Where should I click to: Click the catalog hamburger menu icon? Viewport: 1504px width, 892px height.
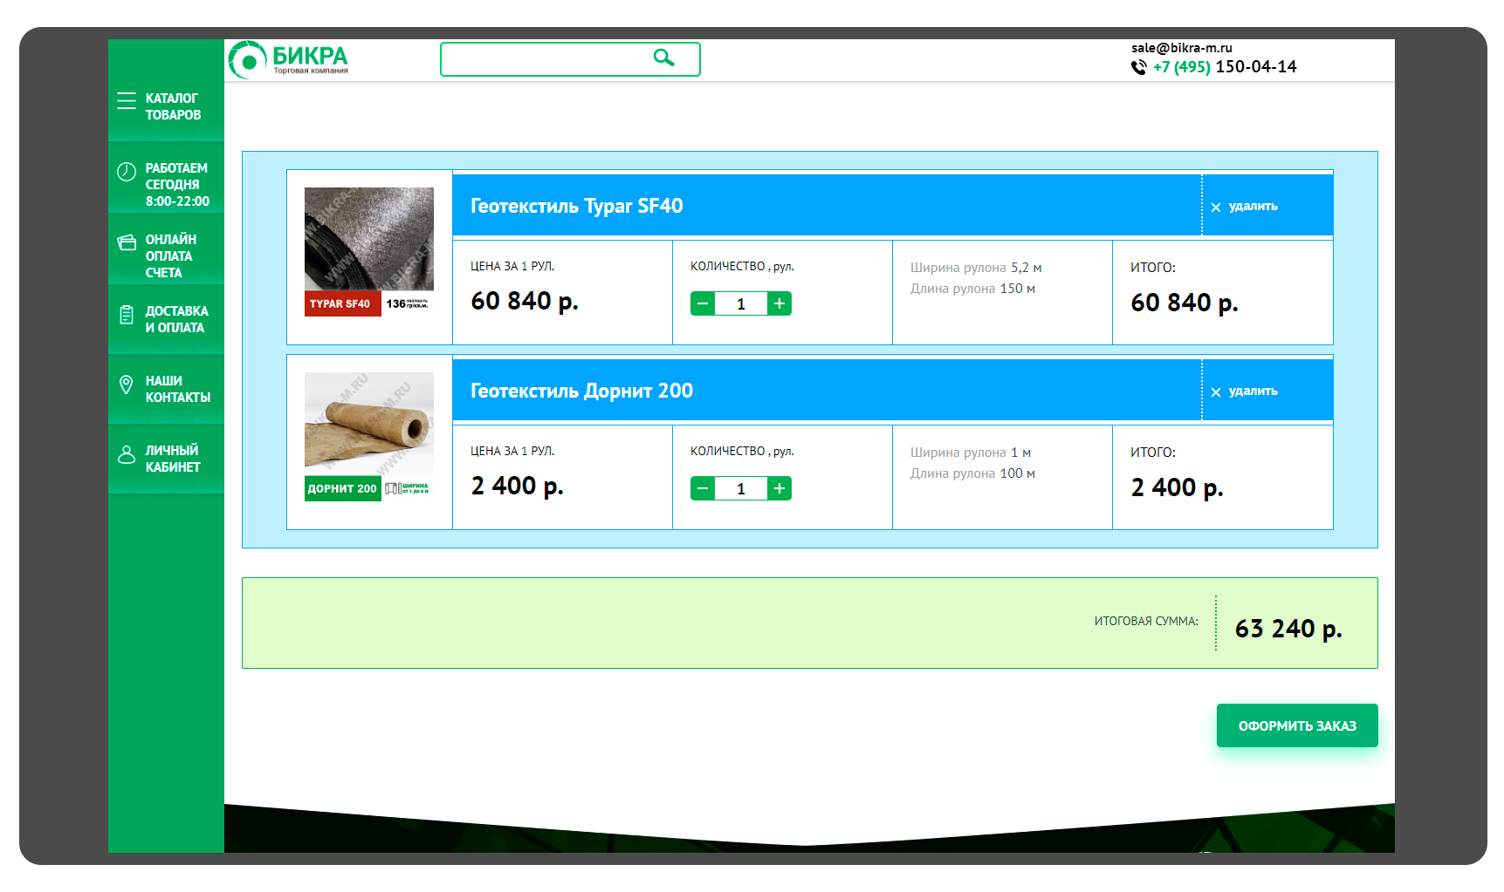point(127,100)
